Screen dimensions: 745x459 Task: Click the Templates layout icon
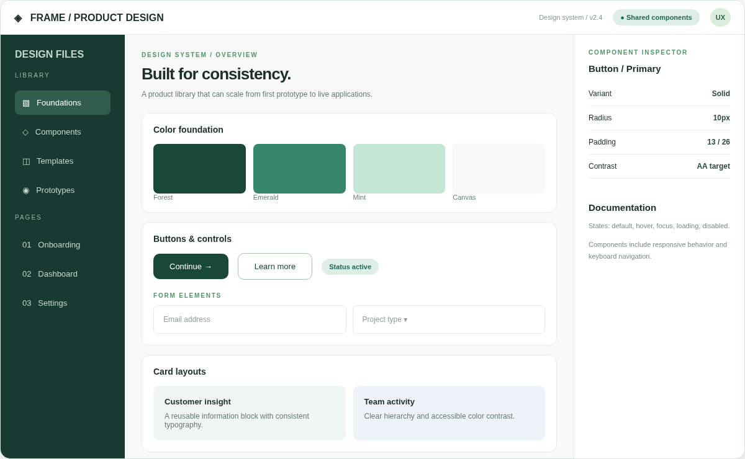(x=26, y=161)
